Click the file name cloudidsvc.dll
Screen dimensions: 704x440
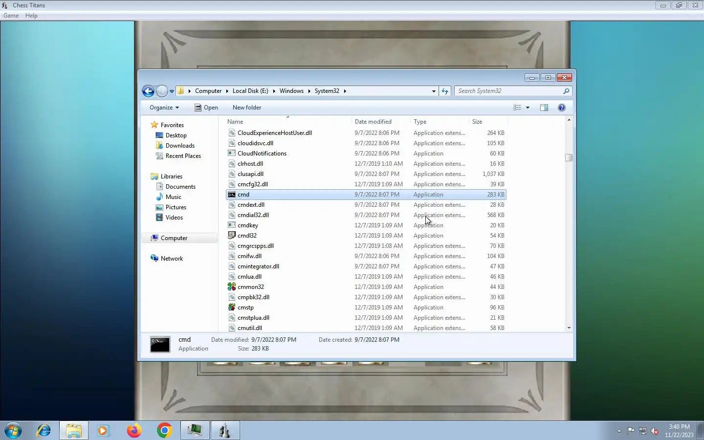(x=255, y=143)
